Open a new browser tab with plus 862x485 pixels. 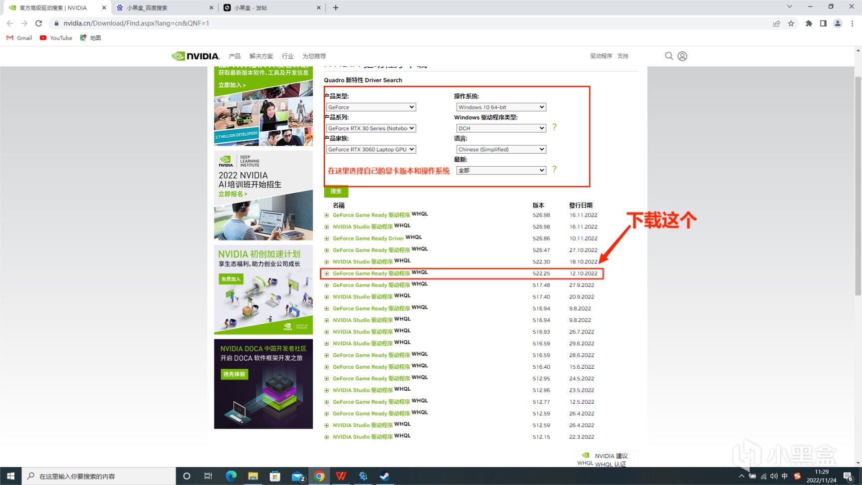[336, 7]
